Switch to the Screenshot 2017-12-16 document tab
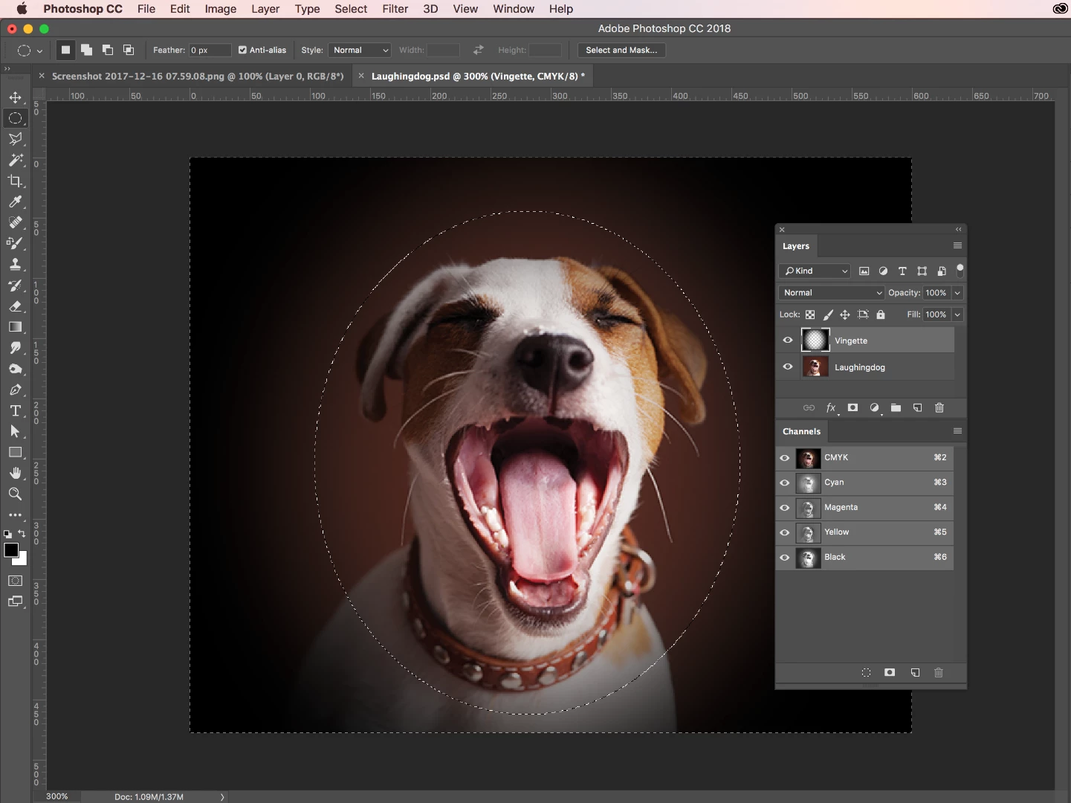Viewport: 1071px width, 803px height. point(197,76)
